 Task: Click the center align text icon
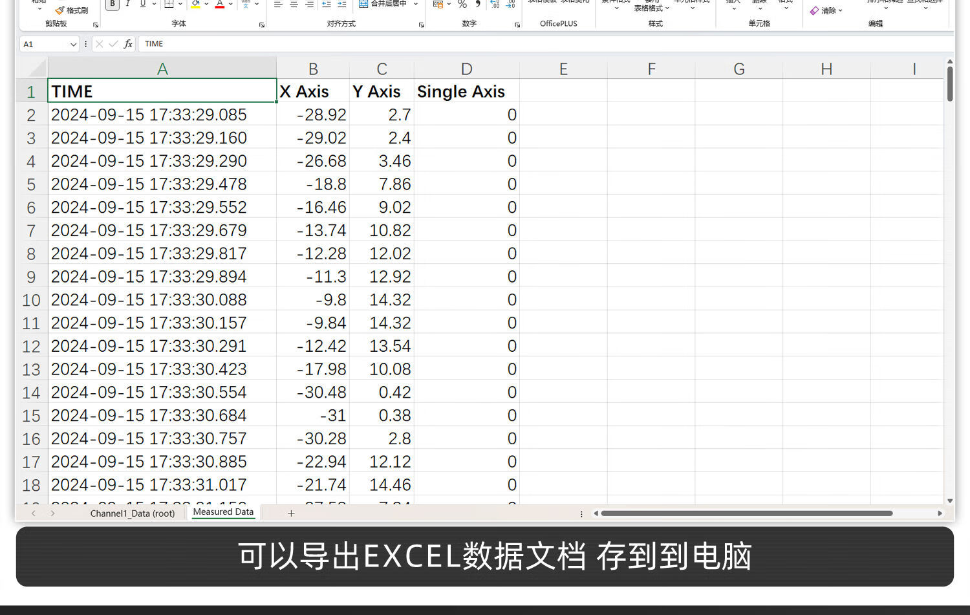(294, 5)
